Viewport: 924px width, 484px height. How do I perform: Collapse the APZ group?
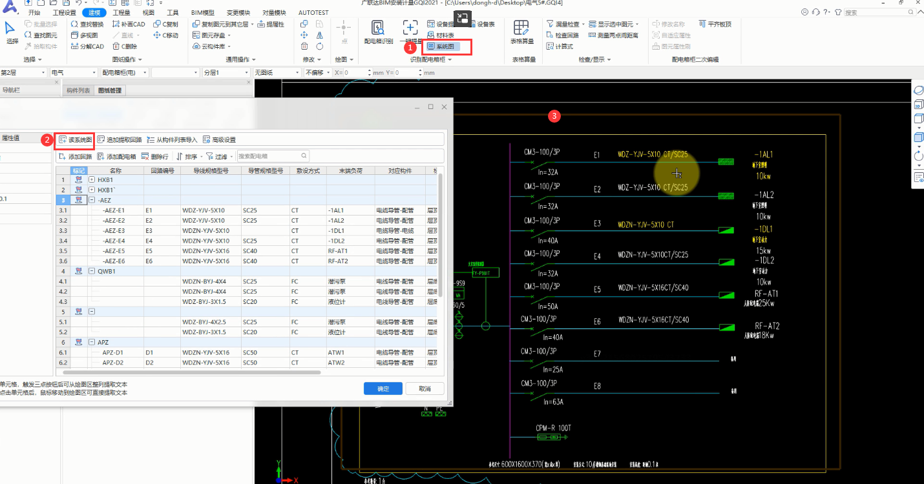click(x=92, y=342)
